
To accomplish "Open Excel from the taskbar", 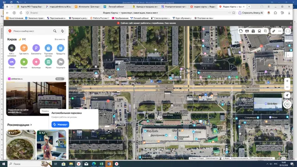I will click(x=102, y=164).
